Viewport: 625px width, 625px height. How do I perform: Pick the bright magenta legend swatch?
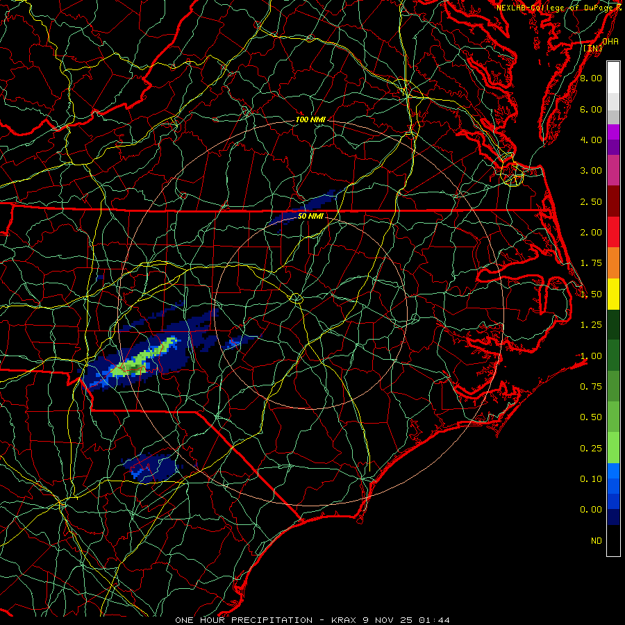click(613, 132)
